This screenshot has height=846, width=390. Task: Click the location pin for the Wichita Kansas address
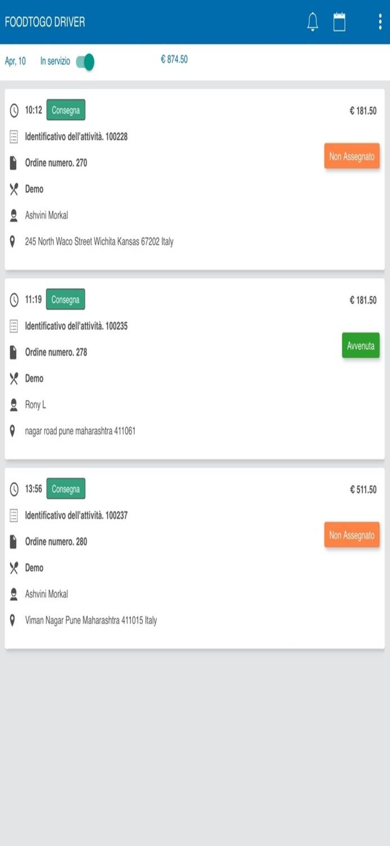click(15, 242)
